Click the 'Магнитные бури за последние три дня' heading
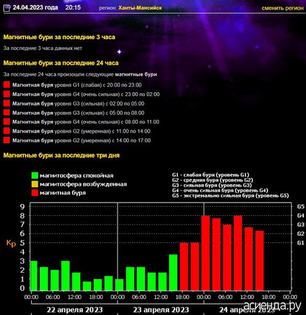306x315 pixels. [61, 155]
